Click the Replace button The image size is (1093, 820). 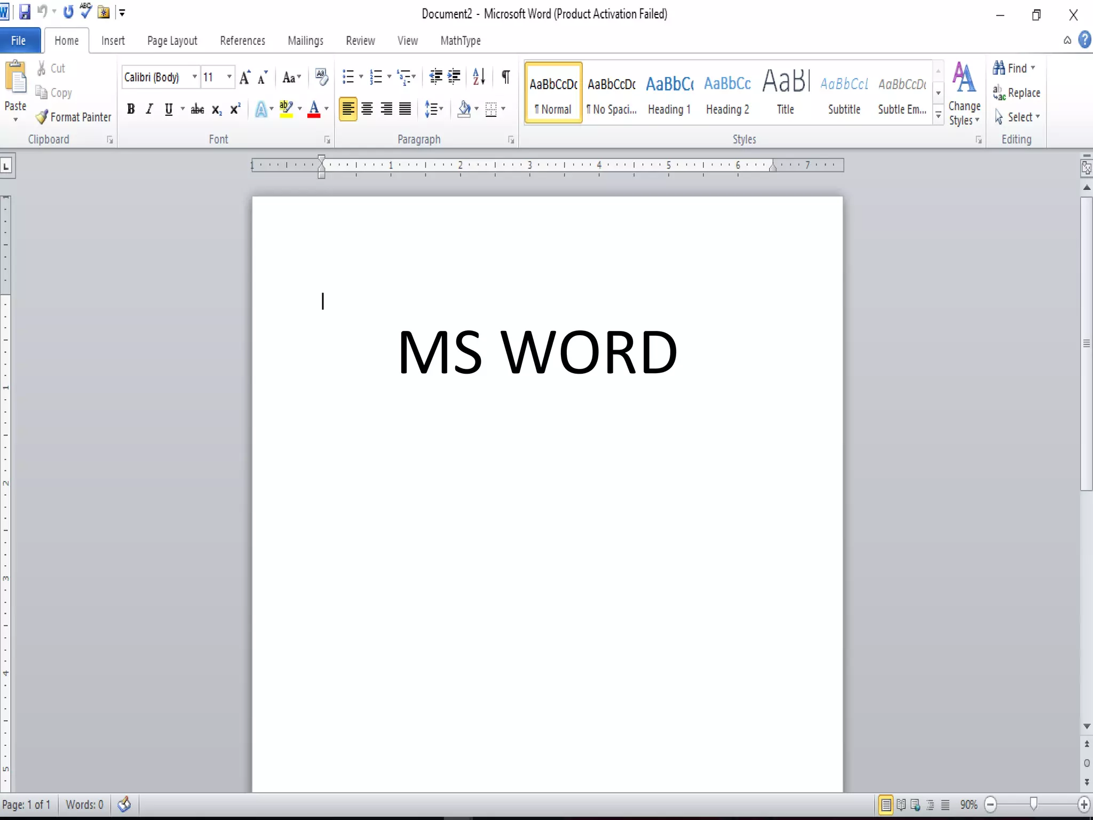tap(1017, 93)
